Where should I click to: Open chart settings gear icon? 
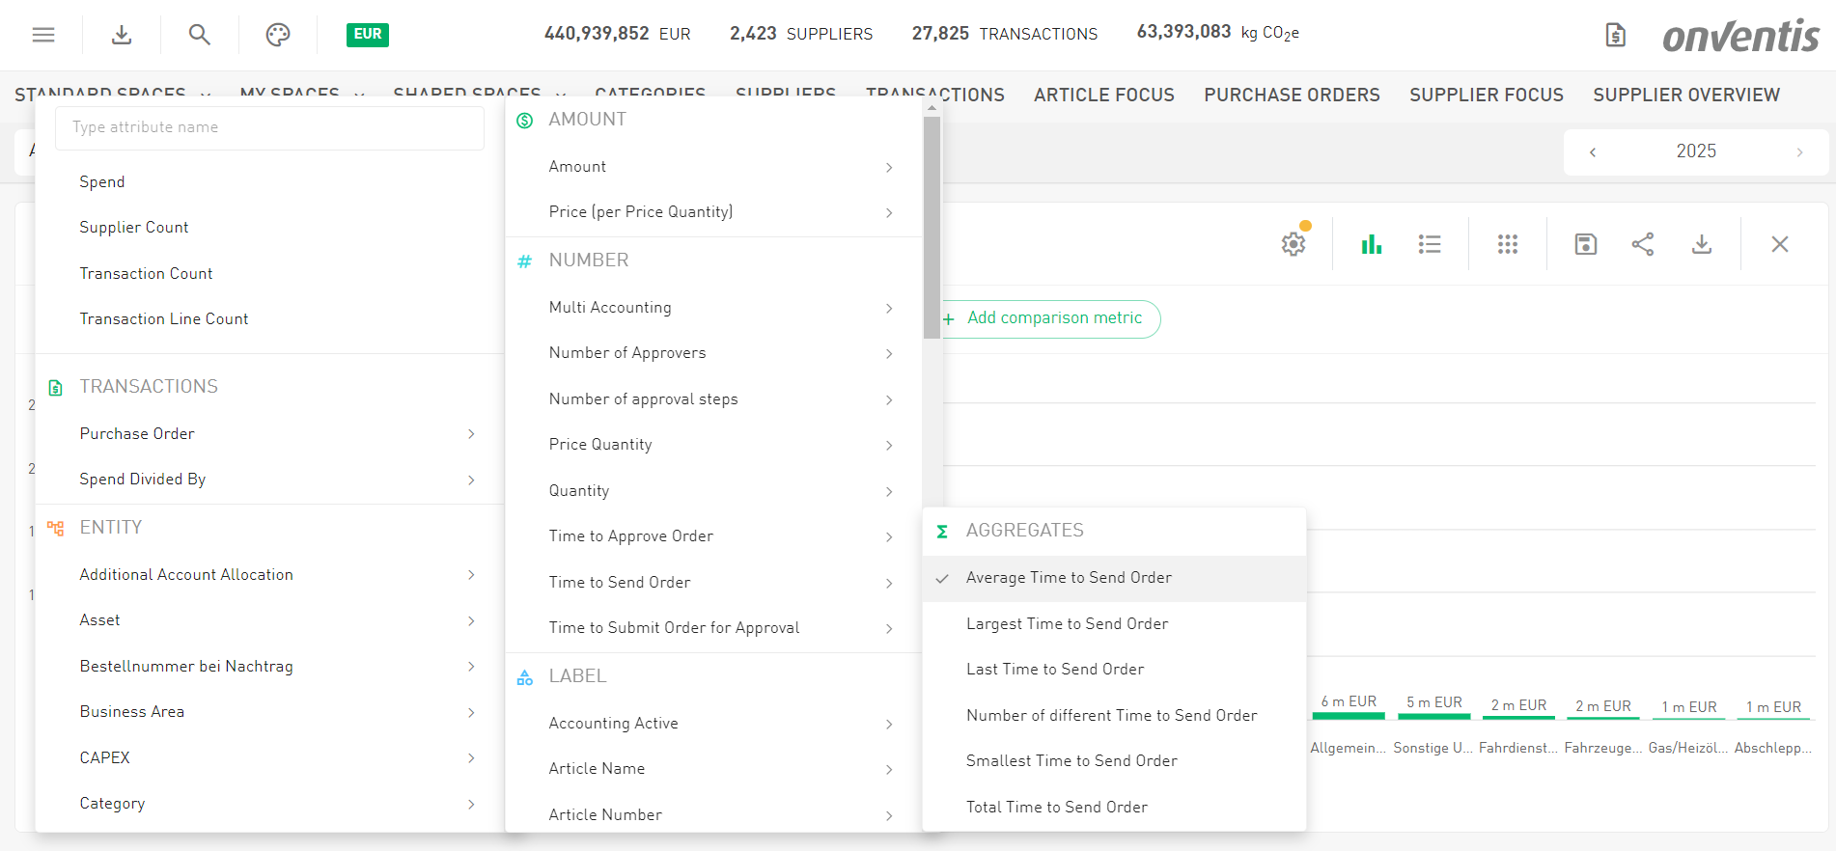click(1294, 244)
